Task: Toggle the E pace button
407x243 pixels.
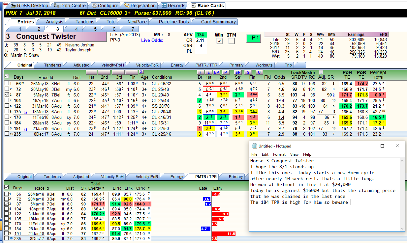Action: [208, 72]
